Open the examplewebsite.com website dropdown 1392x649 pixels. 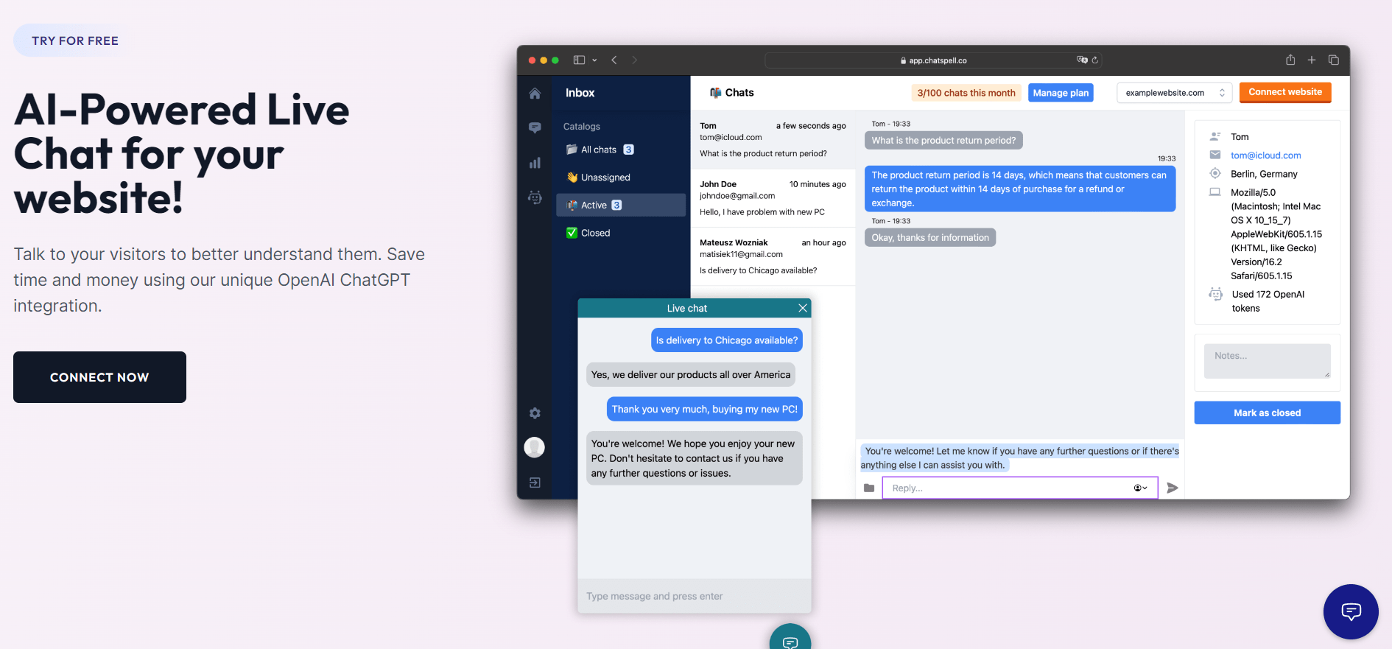[x=1175, y=93]
